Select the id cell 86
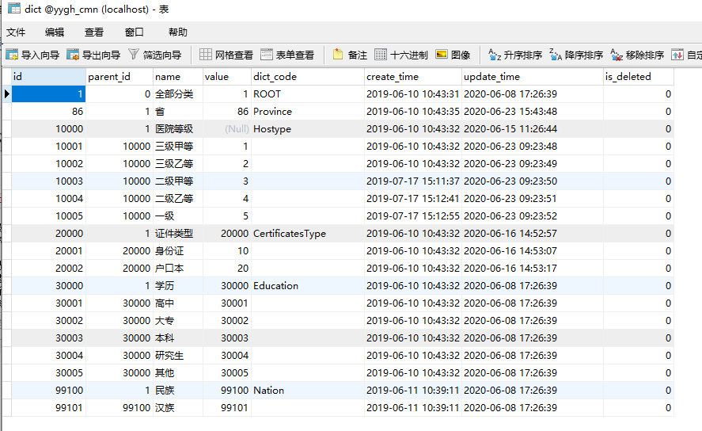The image size is (702, 431). click(x=48, y=112)
